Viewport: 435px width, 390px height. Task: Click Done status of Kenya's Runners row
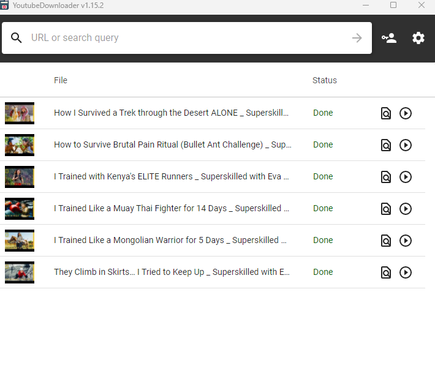pyautogui.click(x=323, y=176)
